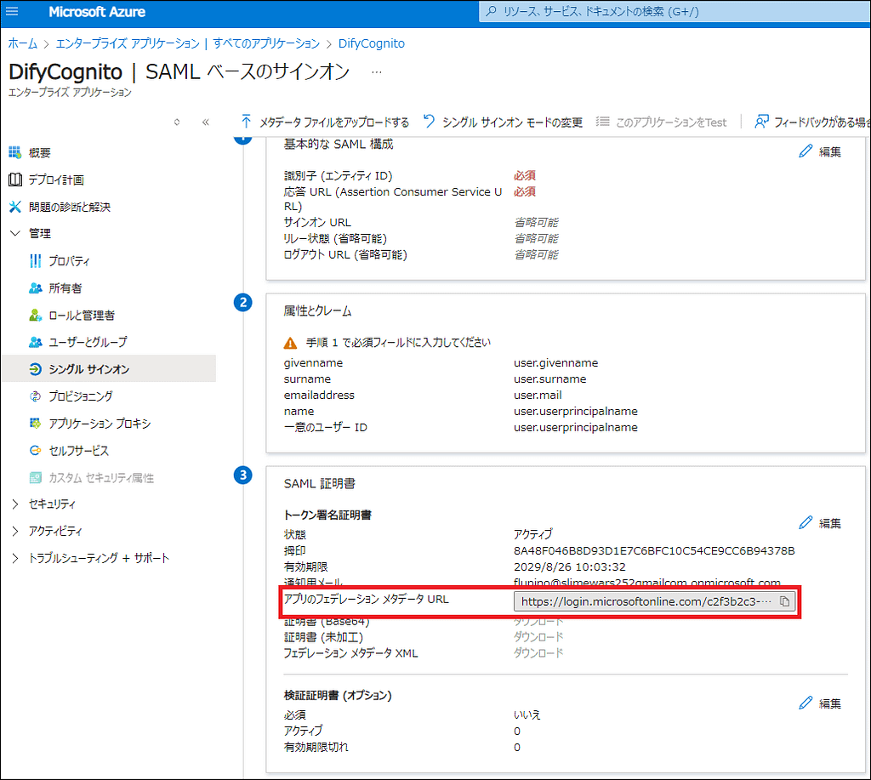Click the 概要 overview icon in sidebar
This screenshot has width=871, height=780.
point(14,152)
